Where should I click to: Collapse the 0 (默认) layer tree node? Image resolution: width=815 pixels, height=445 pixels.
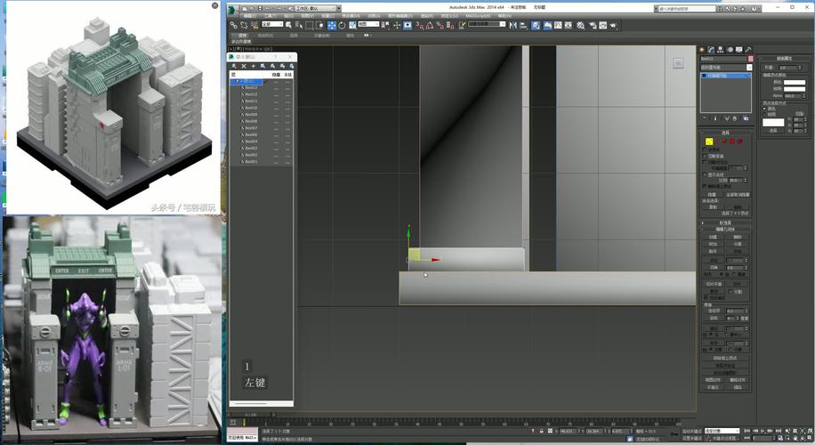[x=237, y=82]
